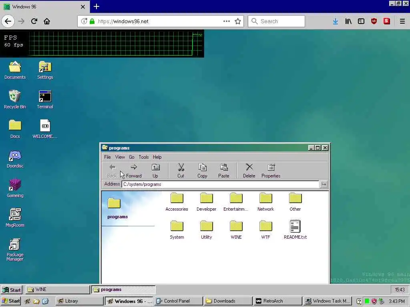Select the System folder

tap(177, 230)
